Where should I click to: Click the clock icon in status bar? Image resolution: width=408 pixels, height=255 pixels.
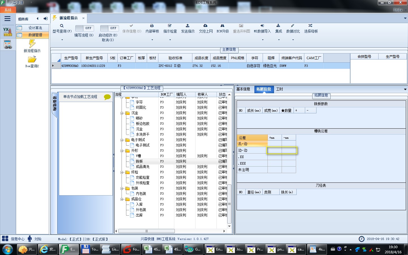point(362,239)
